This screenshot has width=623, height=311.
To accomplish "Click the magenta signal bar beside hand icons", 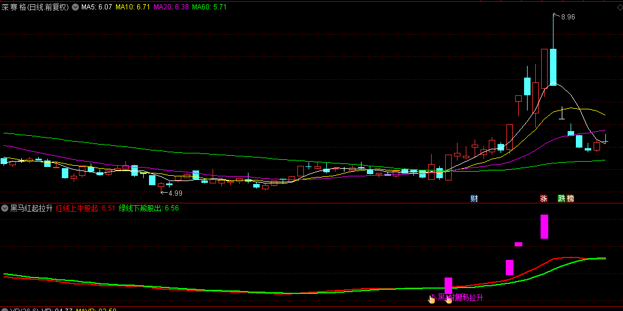I will (x=448, y=286).
